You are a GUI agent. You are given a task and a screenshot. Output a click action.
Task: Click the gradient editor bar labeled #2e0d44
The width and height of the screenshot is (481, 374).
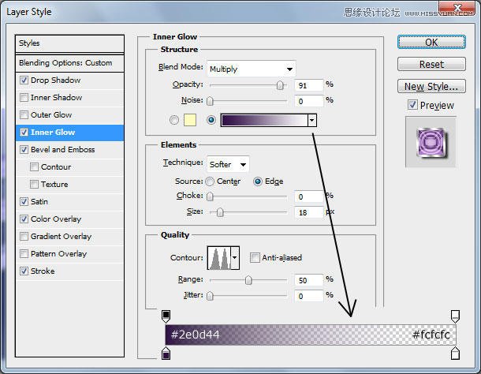point(311,335)
